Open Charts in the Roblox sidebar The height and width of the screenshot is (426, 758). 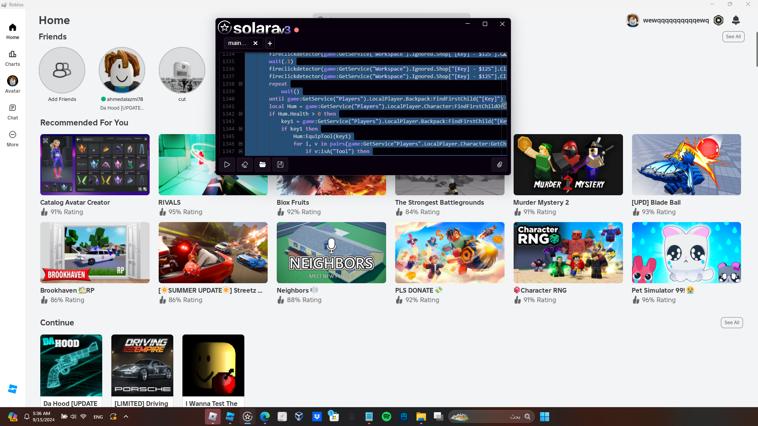point(13,58)
